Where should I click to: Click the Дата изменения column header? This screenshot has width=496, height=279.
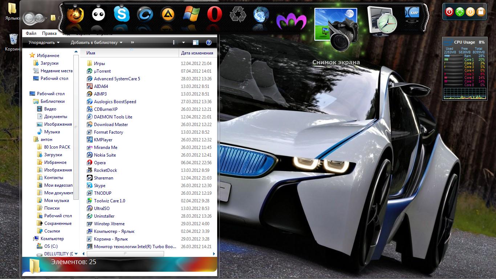click(x=197, y=53)
